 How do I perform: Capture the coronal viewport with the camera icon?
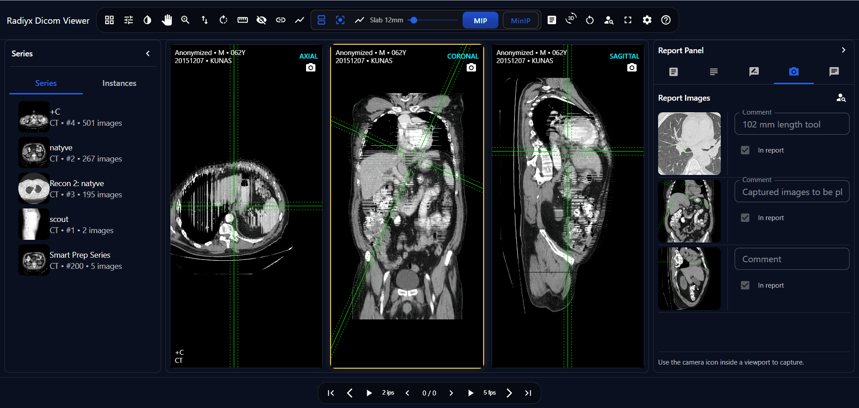point(472,67)
